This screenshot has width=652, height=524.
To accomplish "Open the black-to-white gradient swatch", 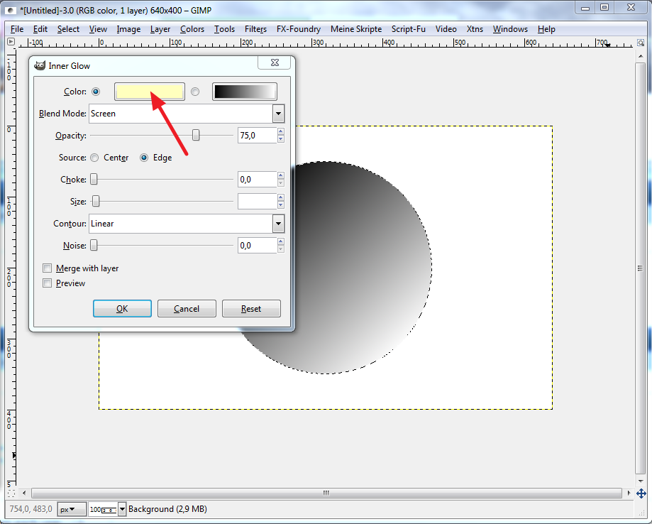I will (x=245, y=92).
